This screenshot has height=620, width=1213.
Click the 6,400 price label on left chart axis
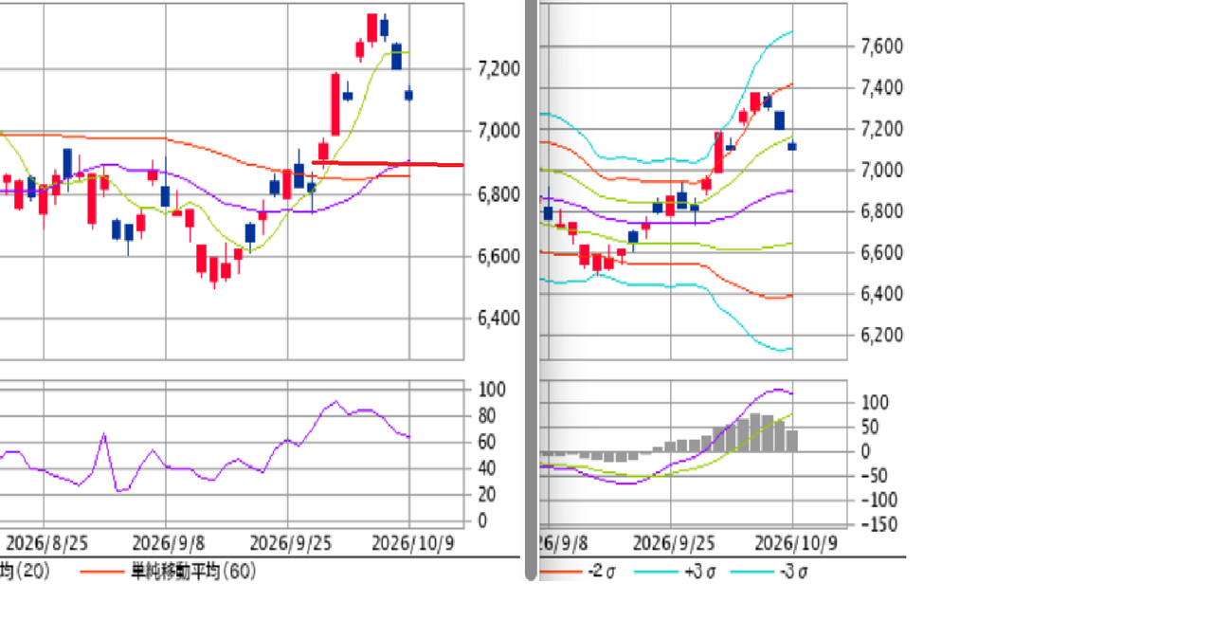498,318
